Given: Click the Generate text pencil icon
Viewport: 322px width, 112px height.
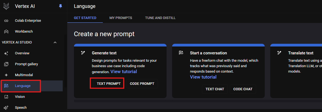Looking at the screenshot, I should [83, 53].
